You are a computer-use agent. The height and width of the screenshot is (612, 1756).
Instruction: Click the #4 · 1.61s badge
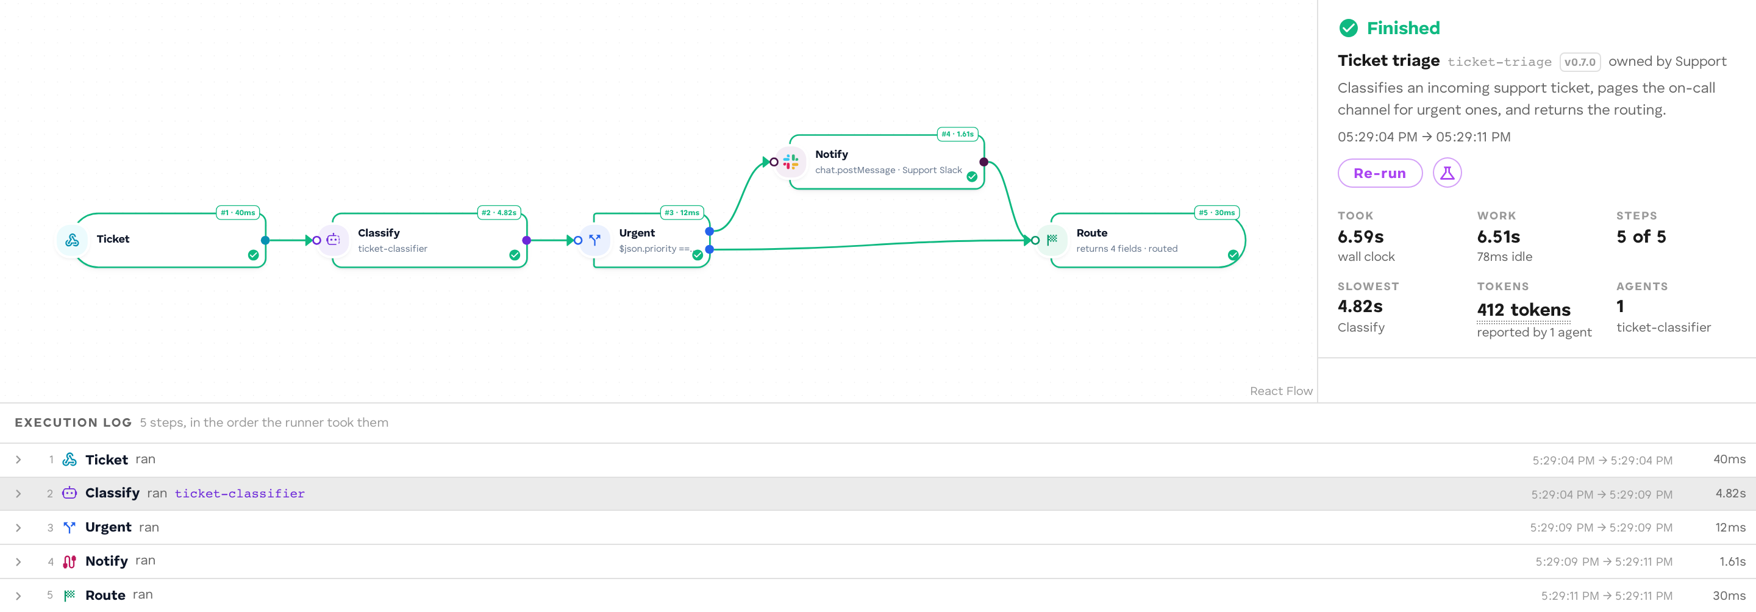click(x=957, y=134)
